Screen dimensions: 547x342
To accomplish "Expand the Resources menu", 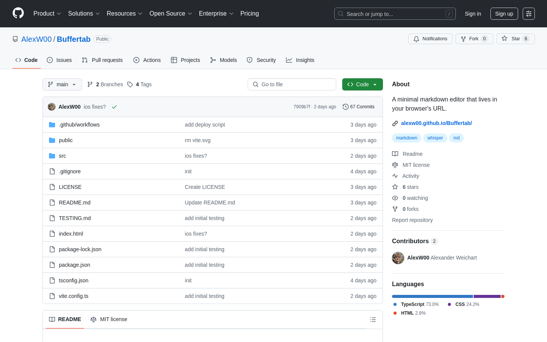I will (125, 14).
